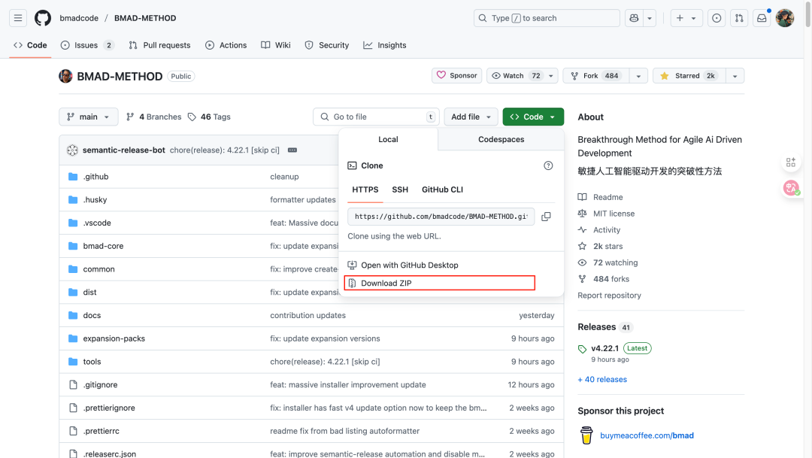This screenshot has width=812, height=458.
Task: Open the .prettierrc file
Action: (x=101, y=431)
